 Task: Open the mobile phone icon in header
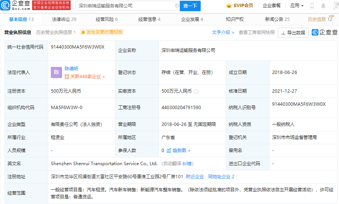[312, 6]
